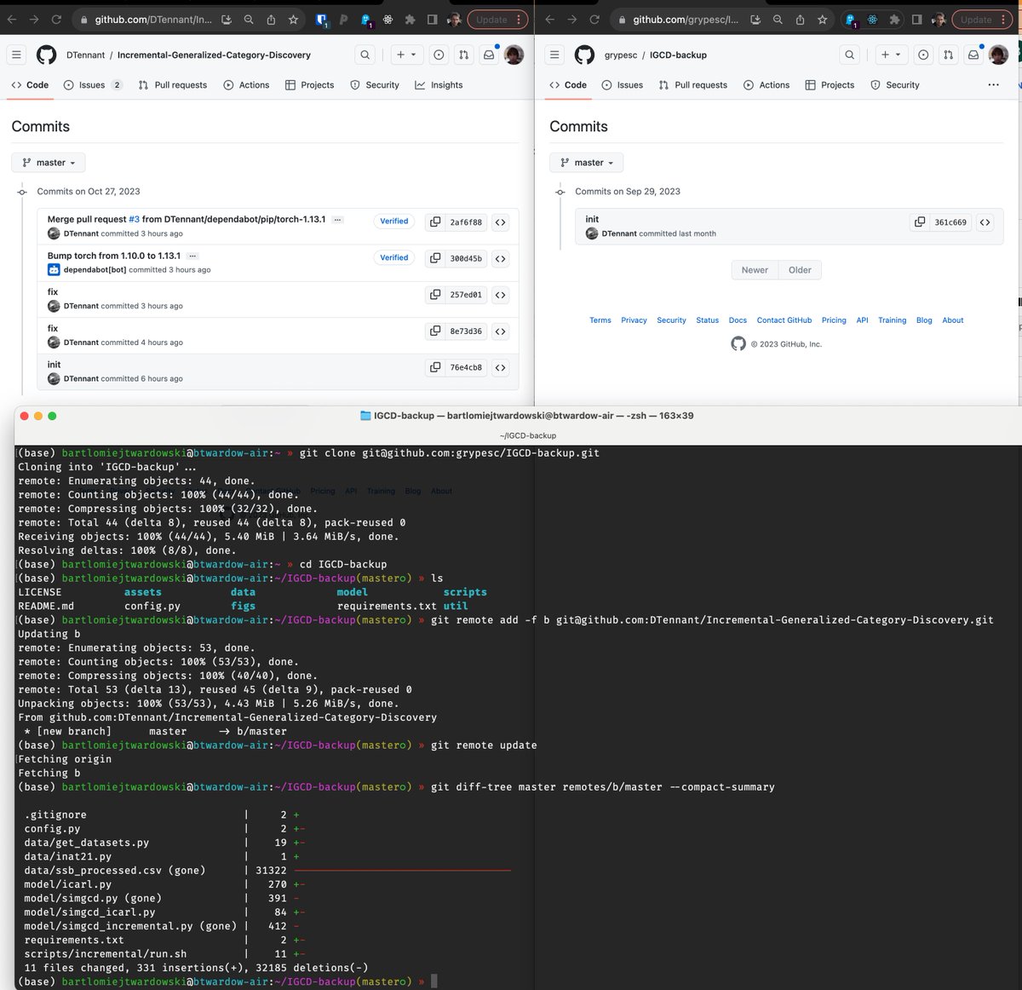The image size is (1022, 990).
Task: Click the terminal prompt cursor line
Action: (x=227, y=981)
